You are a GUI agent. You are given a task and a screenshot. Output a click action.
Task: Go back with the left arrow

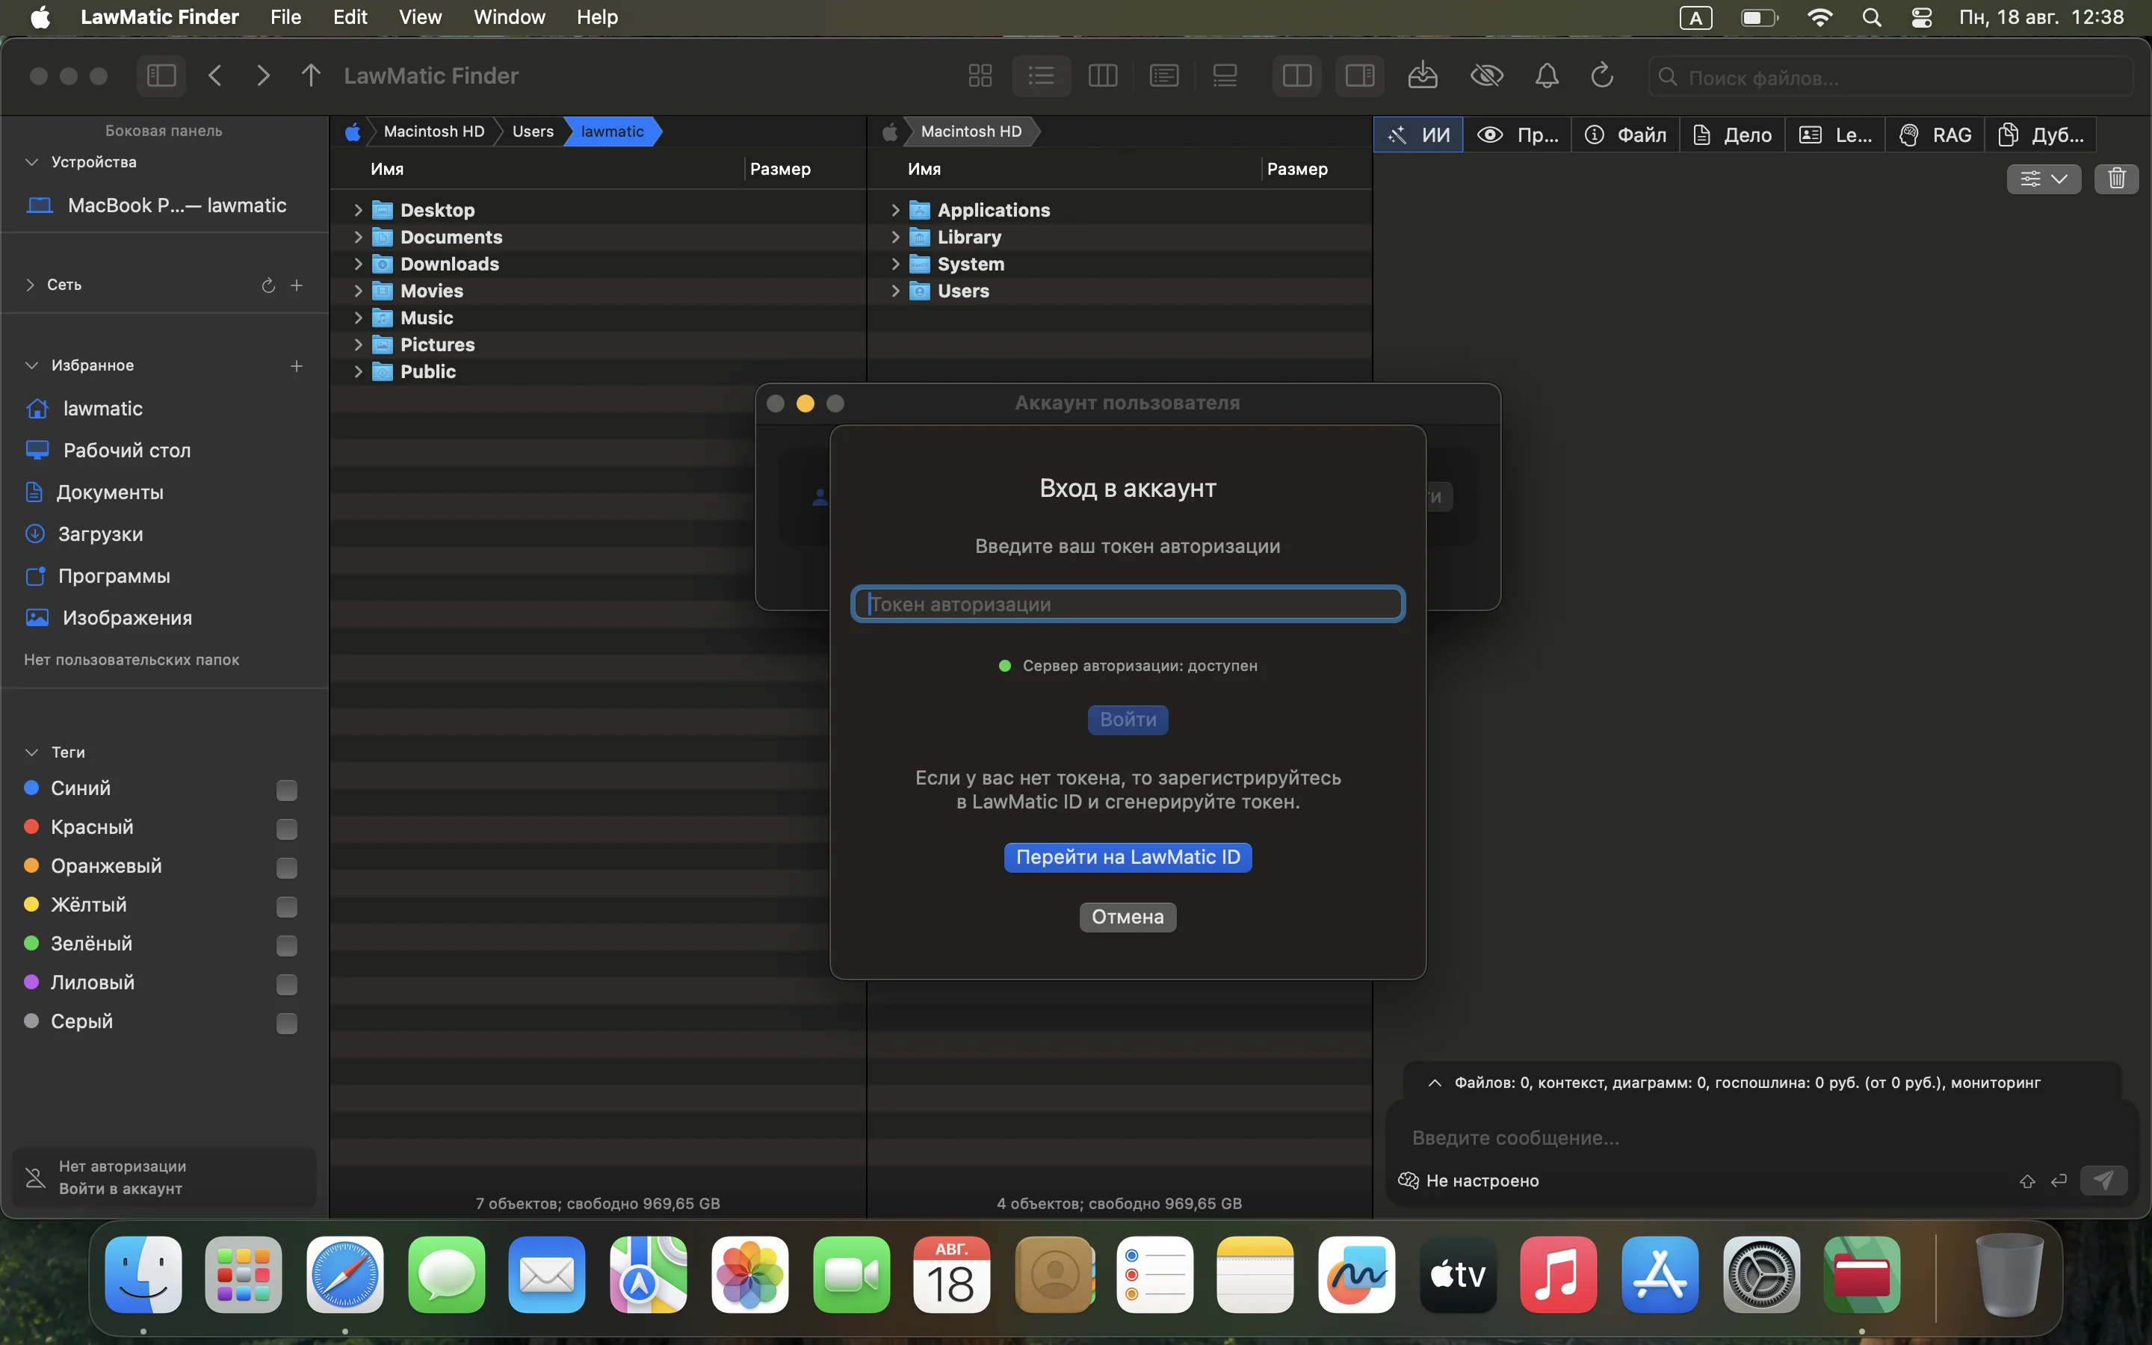coord(215,75)
